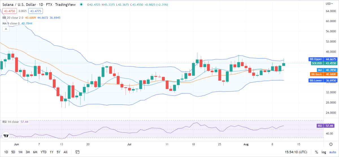Click the Jun label on time axis
Screen dimensions: 339x157
[17, 144]
